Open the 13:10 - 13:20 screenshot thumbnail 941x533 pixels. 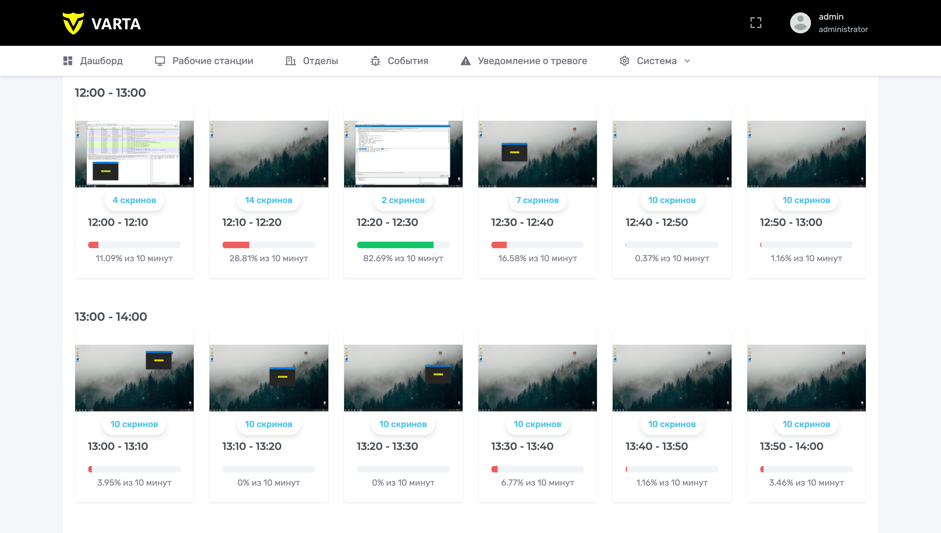coord(269,378)
